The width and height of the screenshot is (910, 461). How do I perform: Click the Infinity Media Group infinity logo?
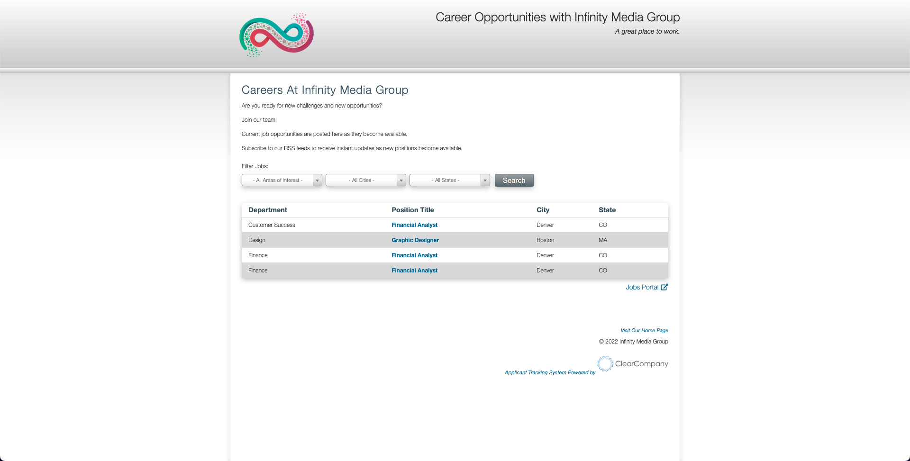coord(276,35)
